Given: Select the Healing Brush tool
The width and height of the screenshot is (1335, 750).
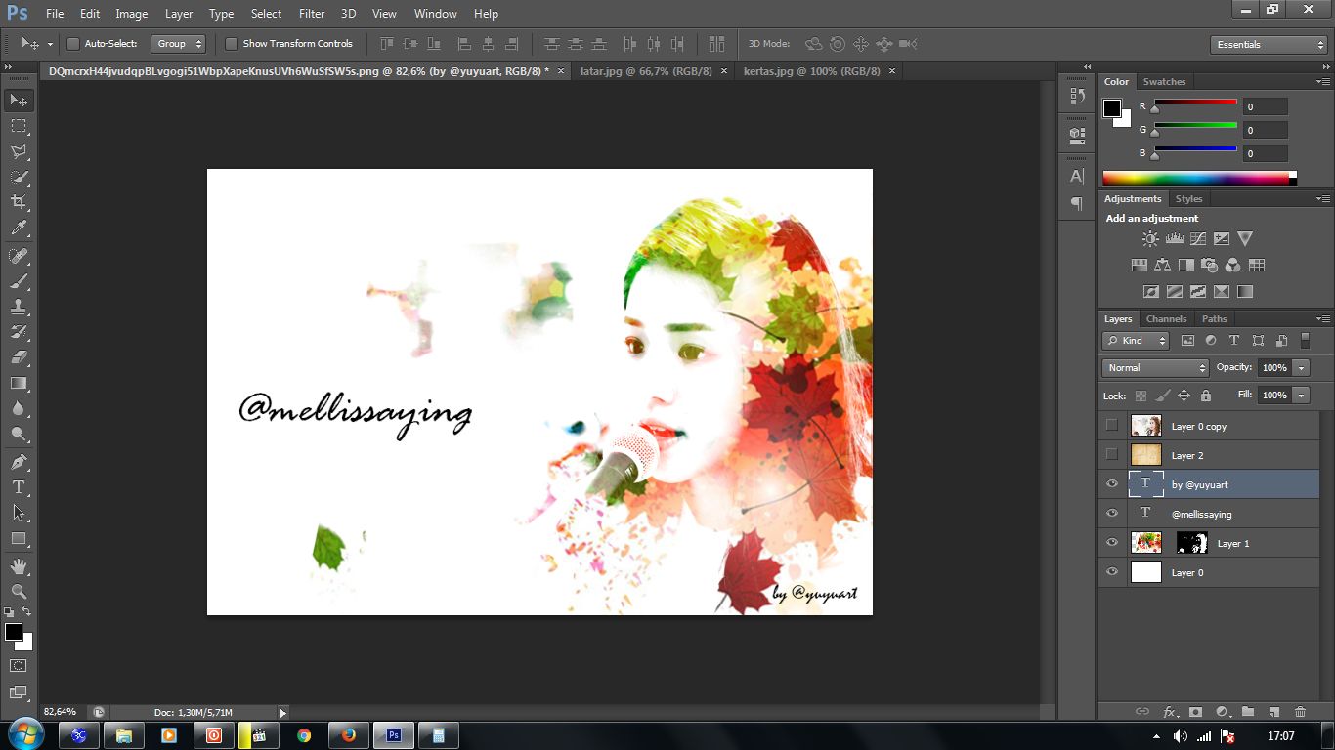Looking at the screenshot, I should (x=19, y=256).
